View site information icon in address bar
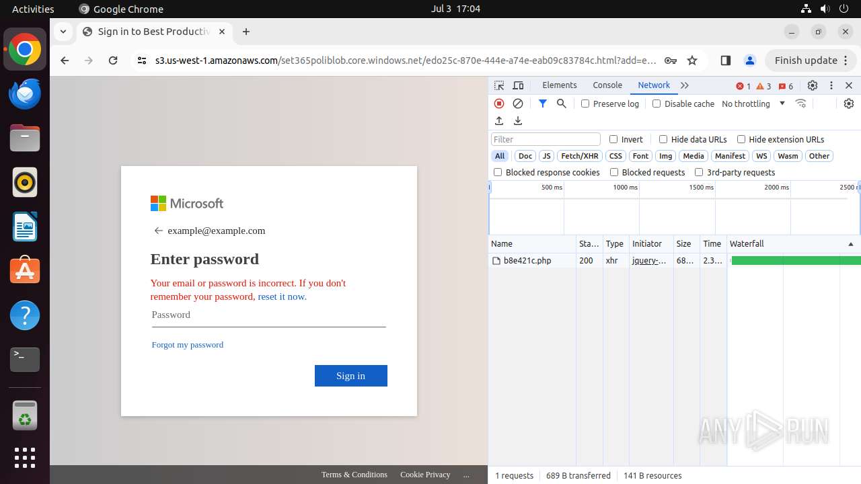Screen dimensions: 861x484 point(141,61)
